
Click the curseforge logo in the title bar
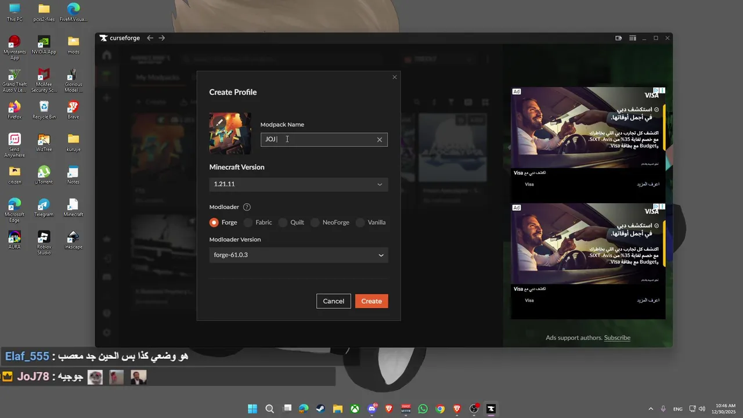(x=120, y=38)
